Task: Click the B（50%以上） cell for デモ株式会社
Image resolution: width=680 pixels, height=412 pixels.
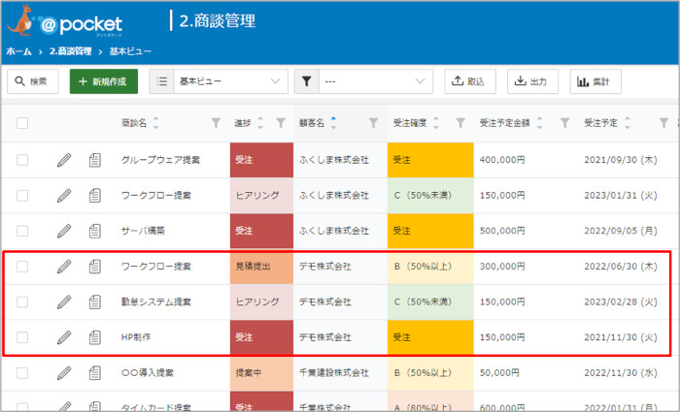Action: [x=430, y=267]
